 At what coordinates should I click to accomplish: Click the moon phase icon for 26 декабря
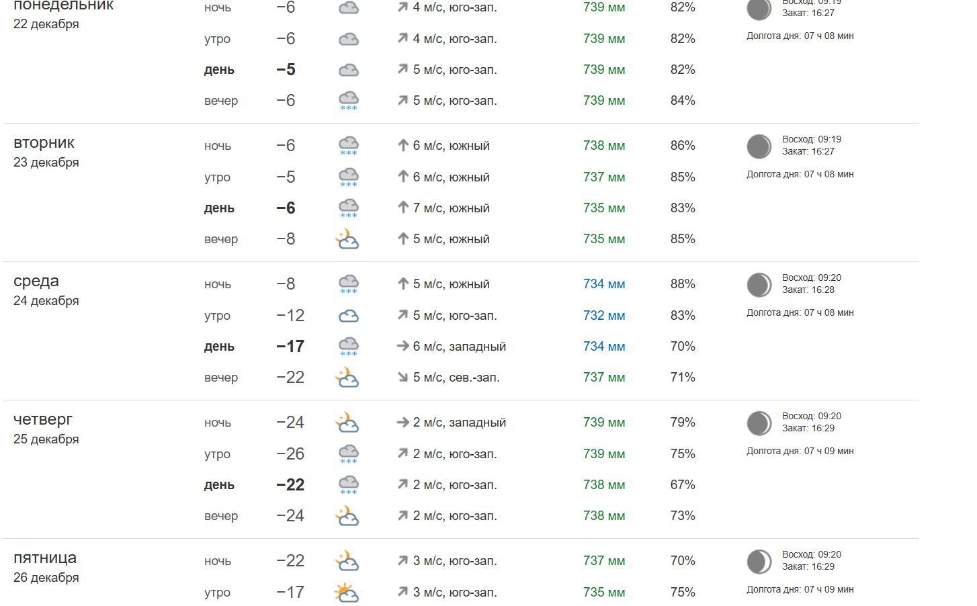pos(759,562)
